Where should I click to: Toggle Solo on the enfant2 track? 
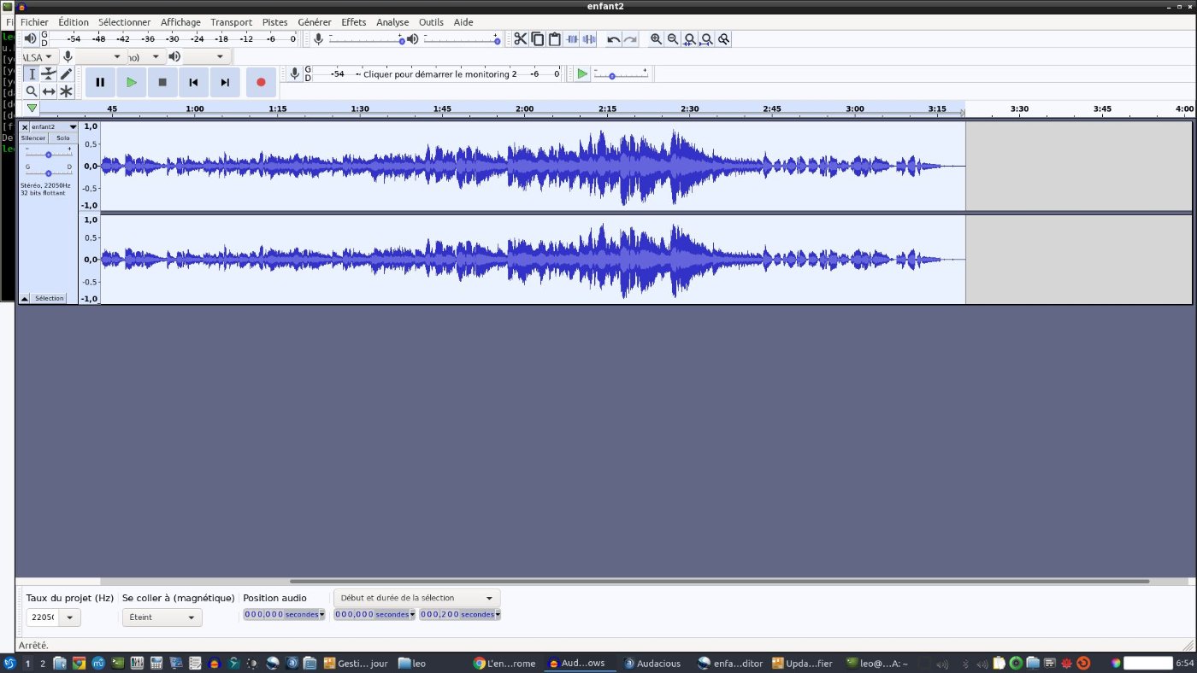click(63, 138)
